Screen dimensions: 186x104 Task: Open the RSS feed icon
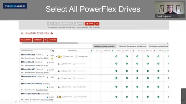(x=55, y=24)
